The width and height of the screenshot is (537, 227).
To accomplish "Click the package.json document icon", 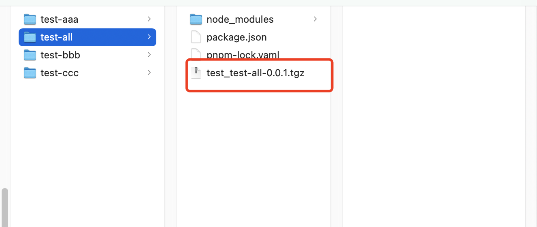I will (x=196, y=37).
